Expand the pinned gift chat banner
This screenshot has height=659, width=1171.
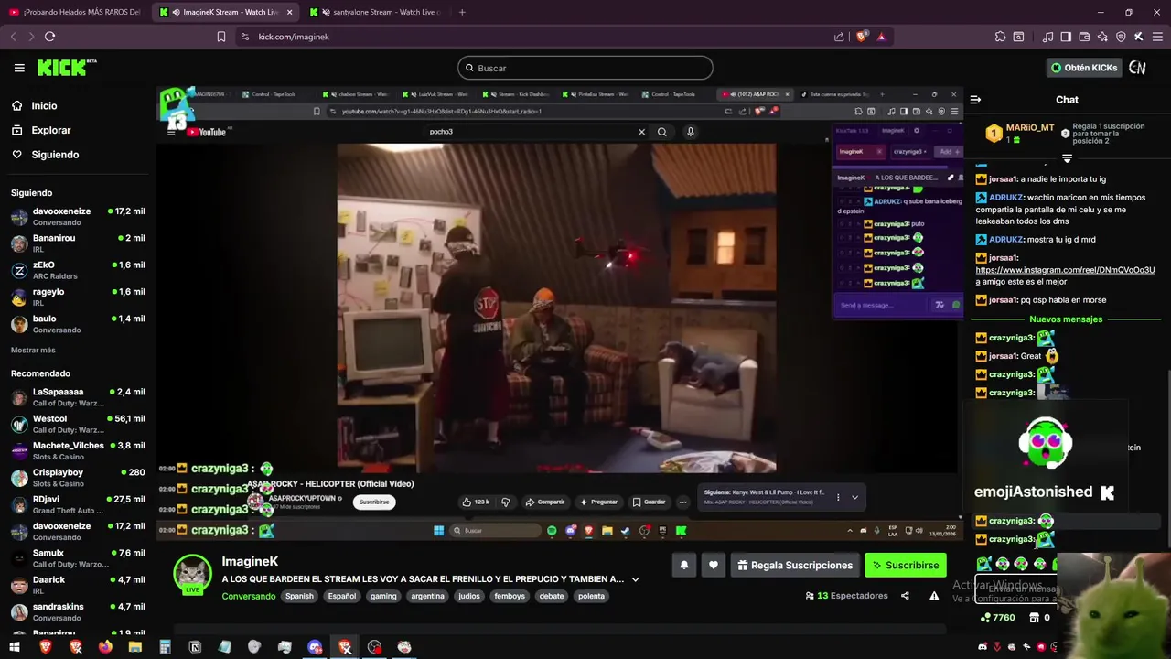(x=1067, y=159)
